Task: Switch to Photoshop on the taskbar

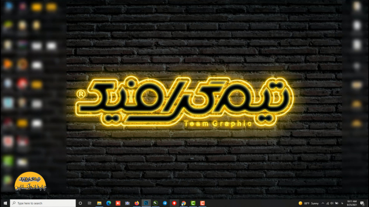Action: point(146,203)
